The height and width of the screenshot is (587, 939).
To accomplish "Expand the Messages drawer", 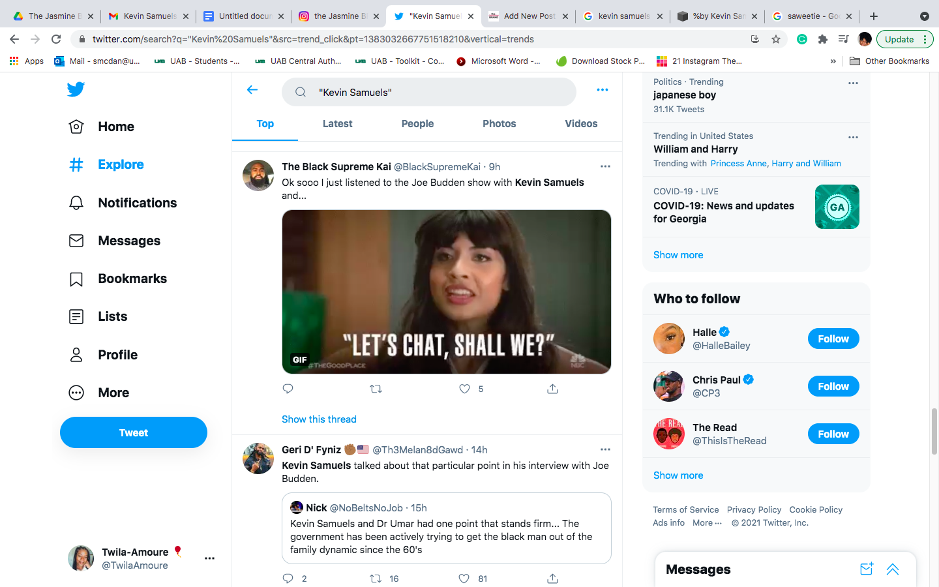I will 893,569.
